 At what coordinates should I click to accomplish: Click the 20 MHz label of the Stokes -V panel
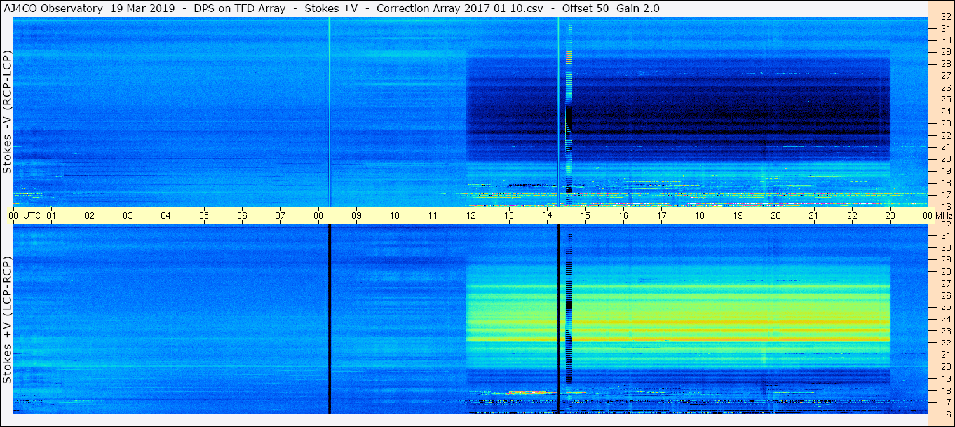tap(945, 159)
